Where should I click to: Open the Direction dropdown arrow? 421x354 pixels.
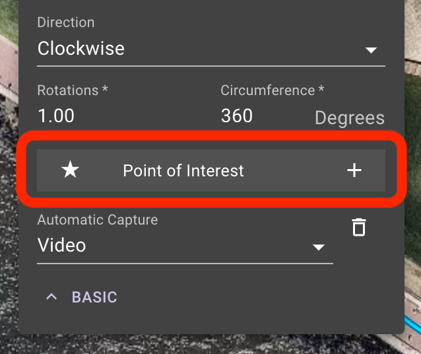(371, 50)
